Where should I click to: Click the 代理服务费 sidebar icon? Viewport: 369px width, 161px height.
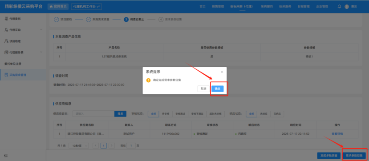(x=6, y=52)
